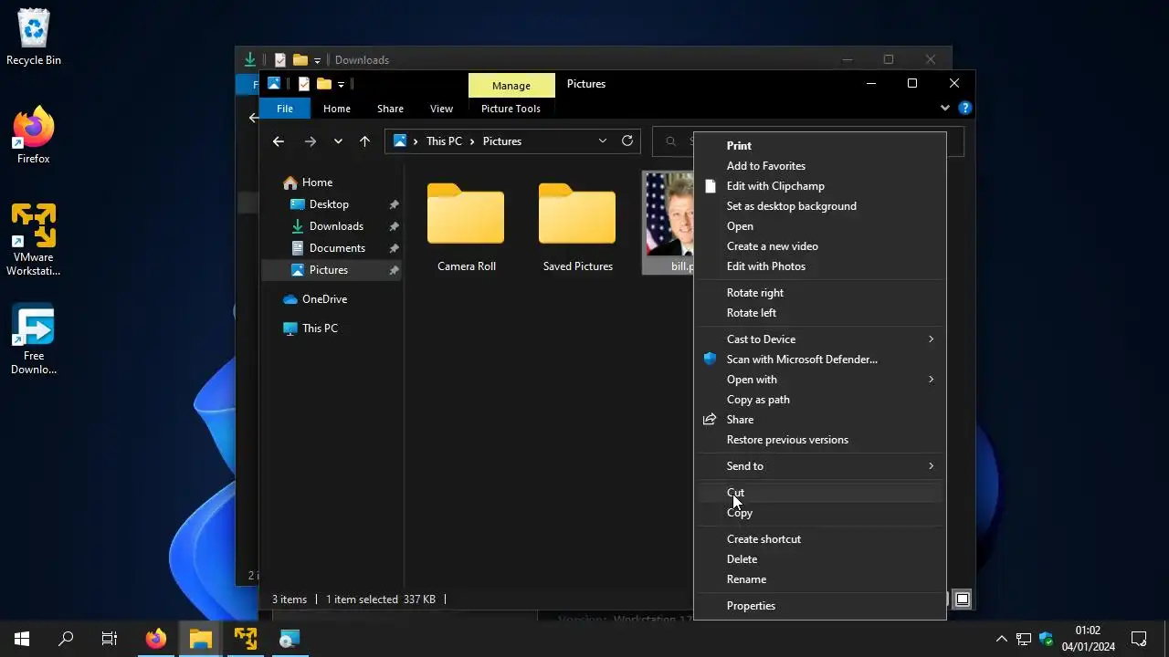Open VMware Workstation desktop shortcut
1169x657 pixels.
click(34, 239)
